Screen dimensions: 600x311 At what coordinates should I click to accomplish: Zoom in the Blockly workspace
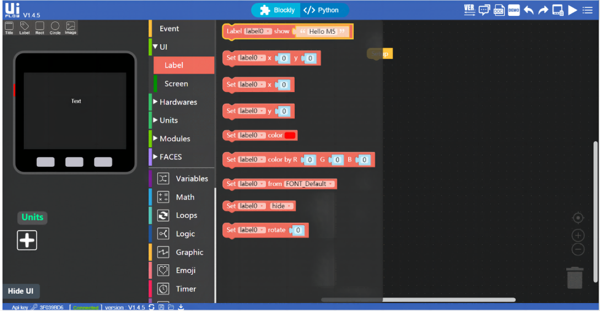pos(578,236)
